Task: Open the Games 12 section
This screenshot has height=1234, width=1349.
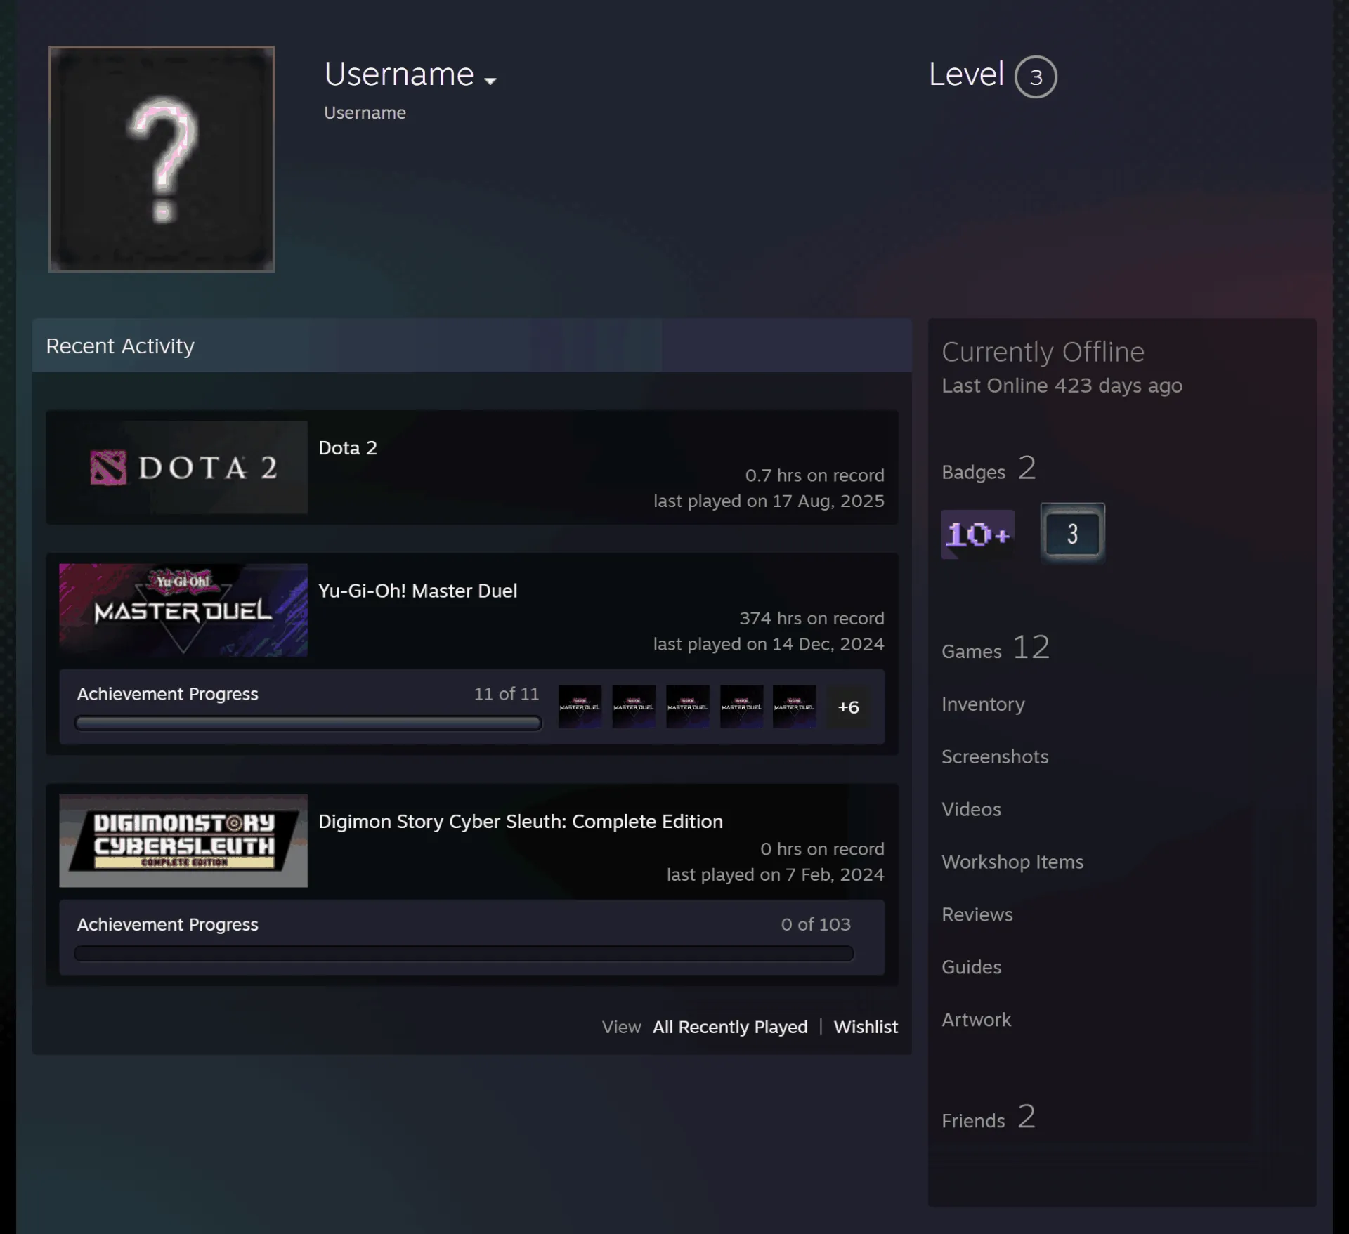Action: 996,648
